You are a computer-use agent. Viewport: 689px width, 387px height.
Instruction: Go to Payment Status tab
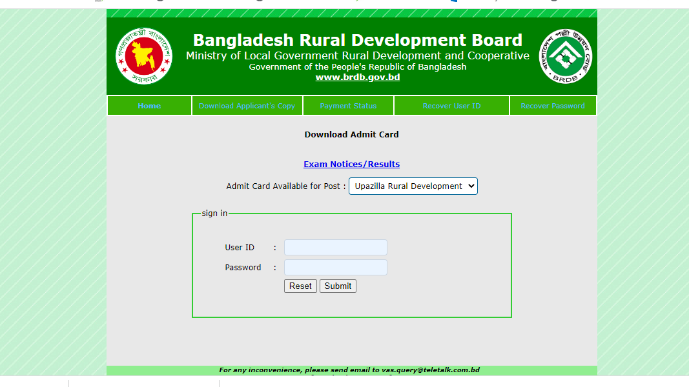coord(348,106)
